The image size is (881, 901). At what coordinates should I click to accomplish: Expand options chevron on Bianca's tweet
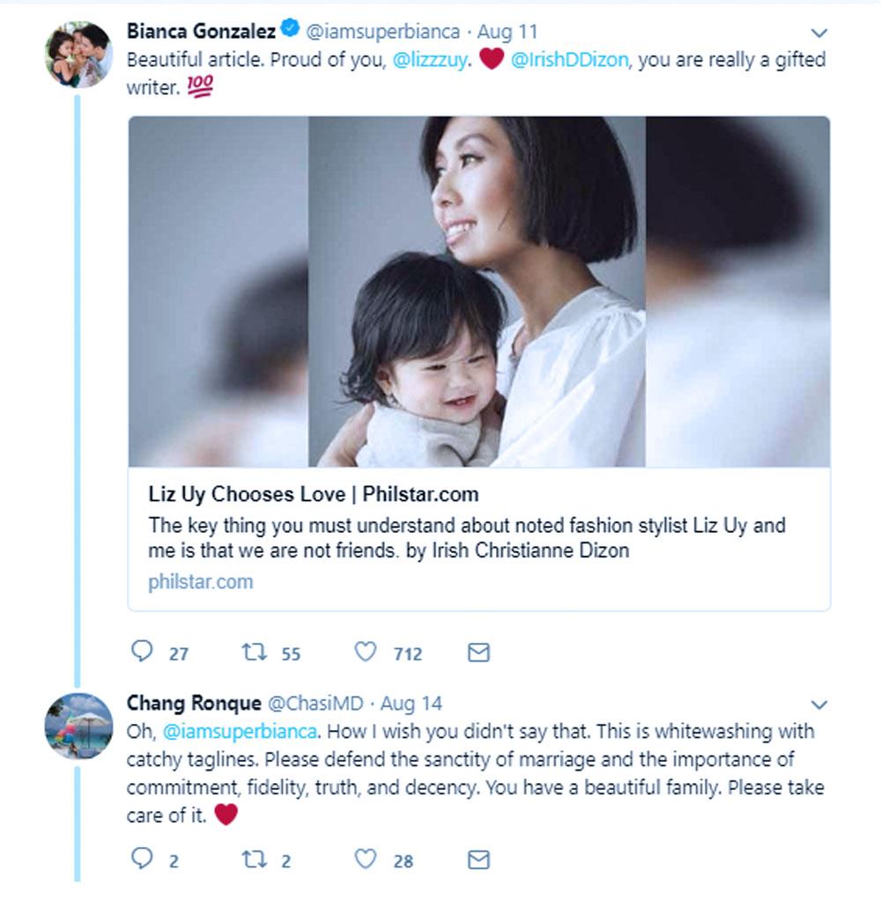click(819, 33)
